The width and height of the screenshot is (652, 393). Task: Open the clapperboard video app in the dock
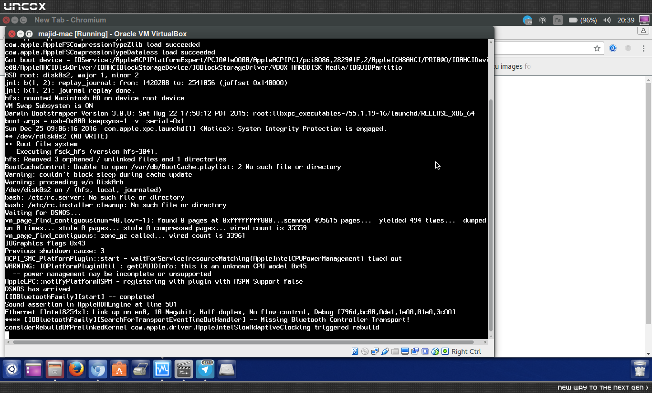coord(184,369)
